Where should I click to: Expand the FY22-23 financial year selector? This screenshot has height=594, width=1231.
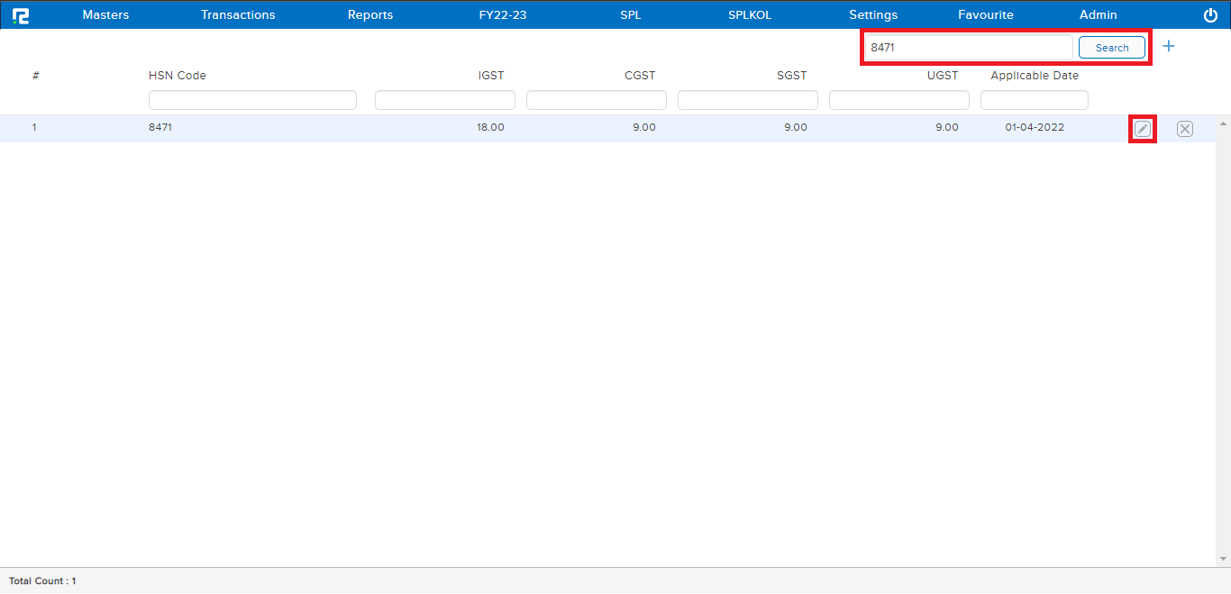click(503, 15)
